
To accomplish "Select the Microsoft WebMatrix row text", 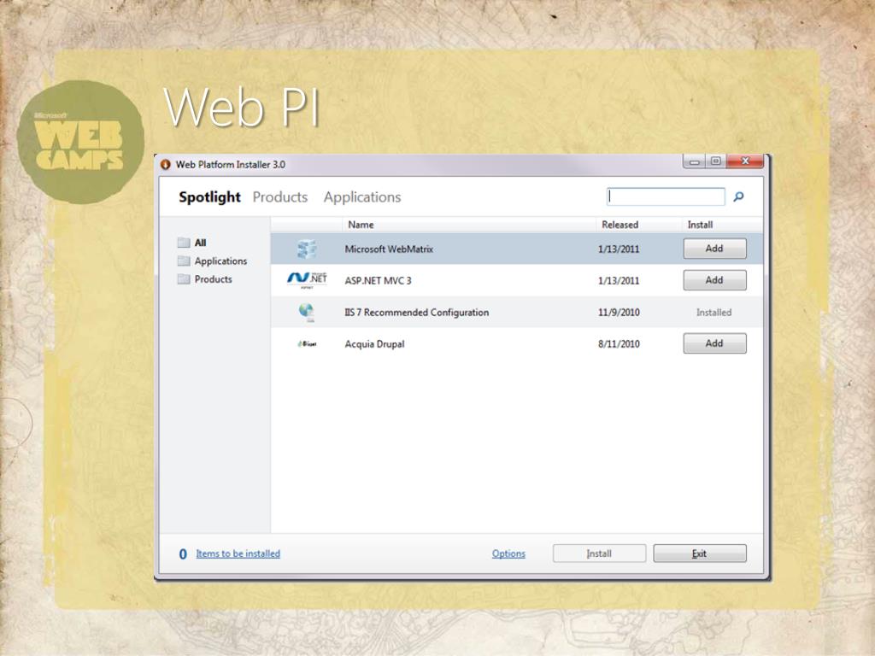I will click(389, 249).
